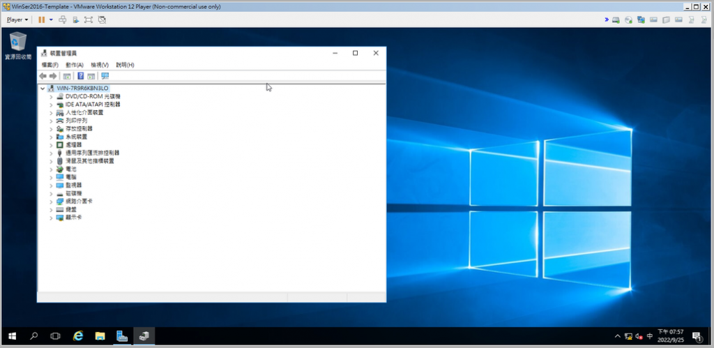Click the VMware network adapter device icon
Image resolution: width=714 pixels, height=348 pixels.
tap(641, 20)
